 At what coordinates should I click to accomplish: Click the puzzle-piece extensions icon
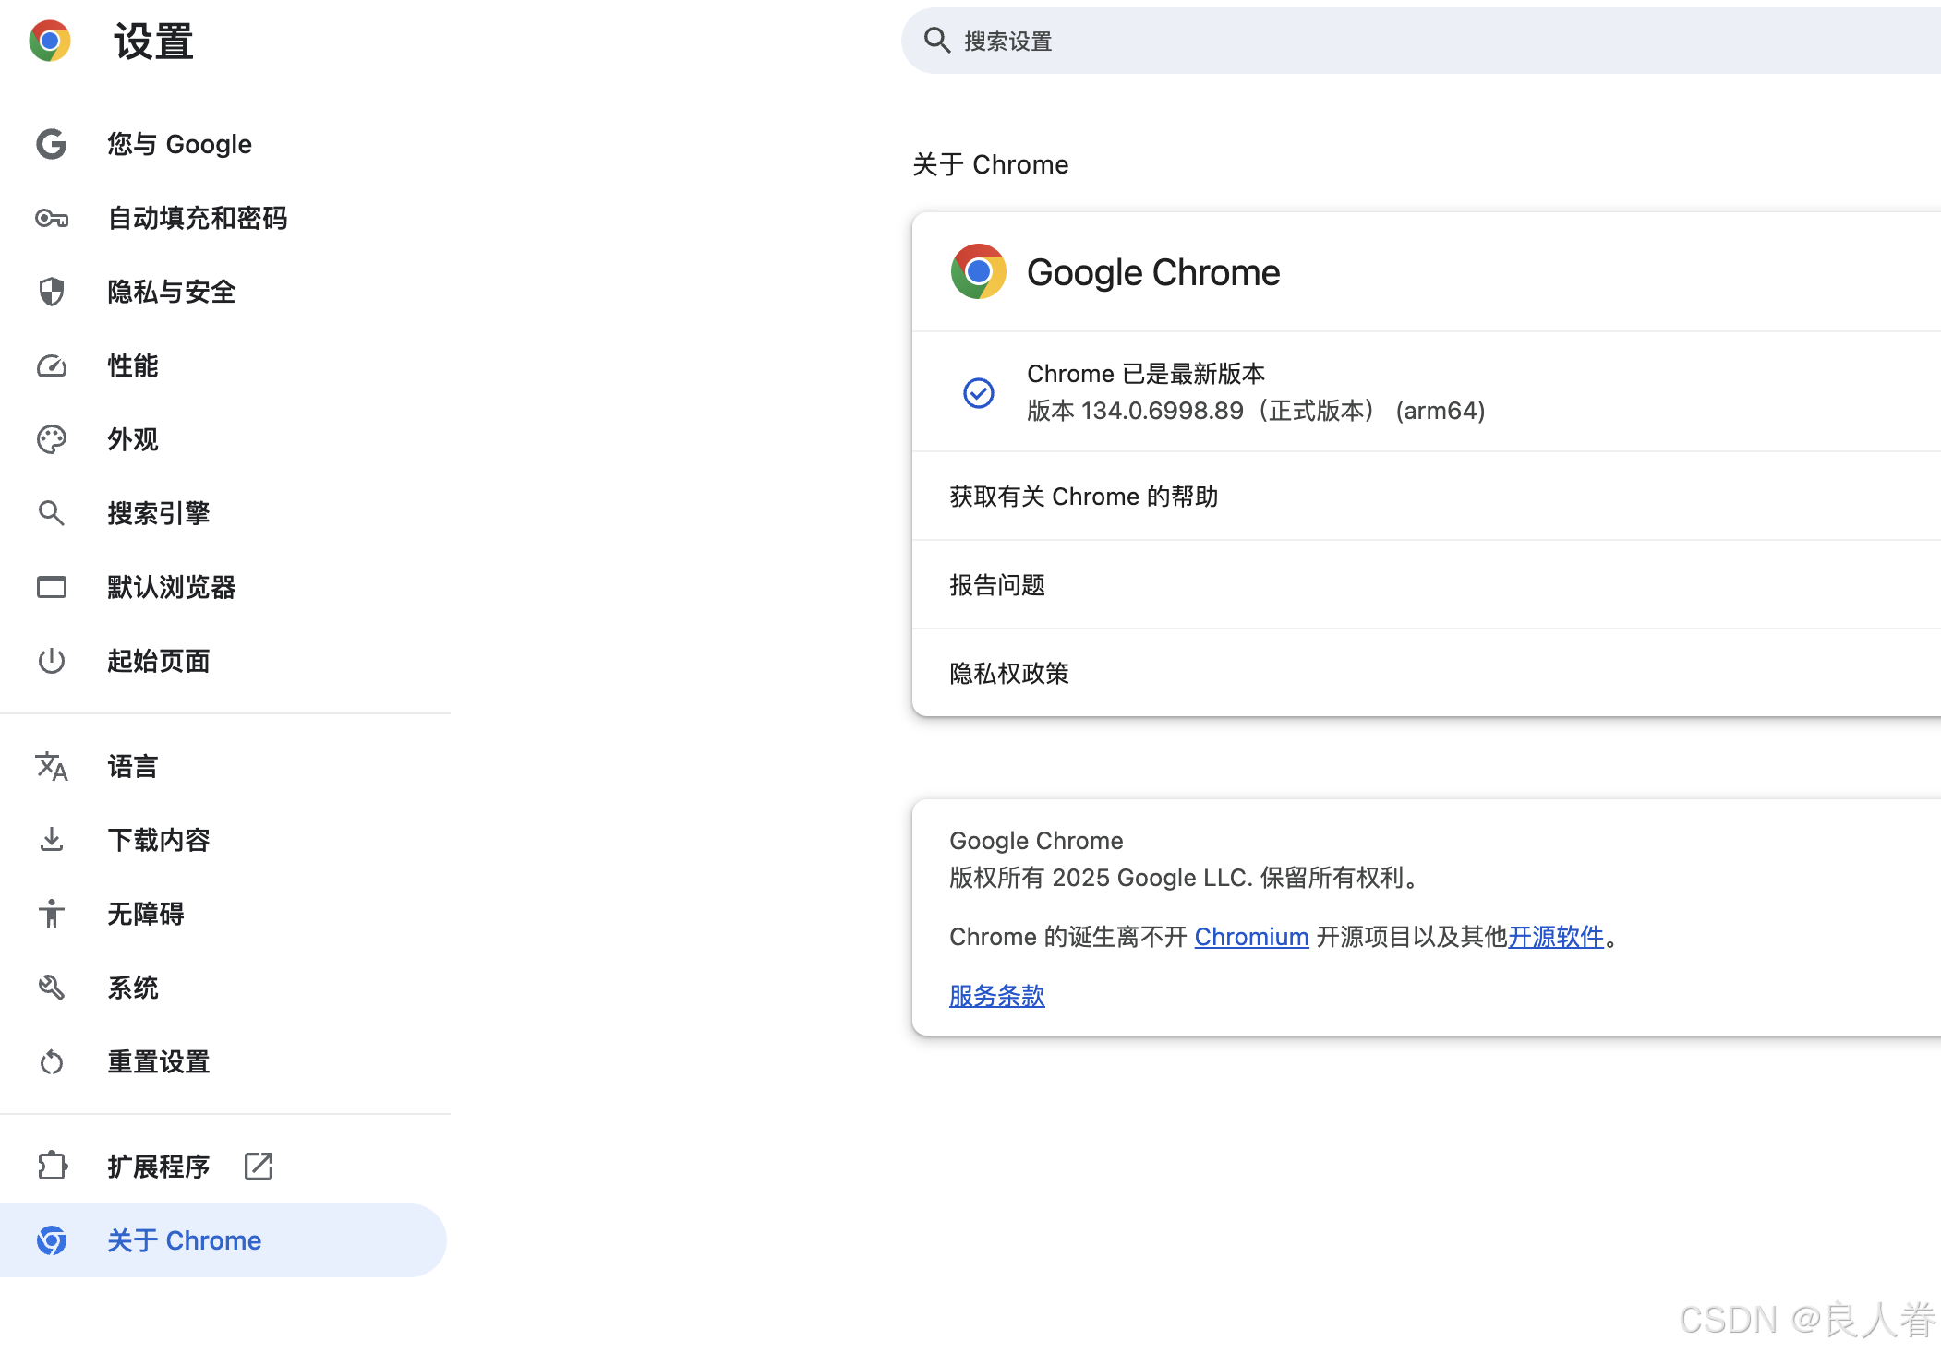coord(52,1166)
